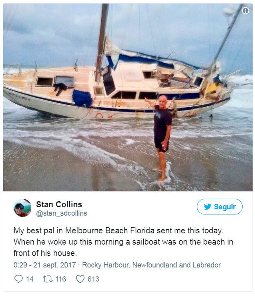Click the reply speech bubble icon
255x298 pixels.
(18, 279)
